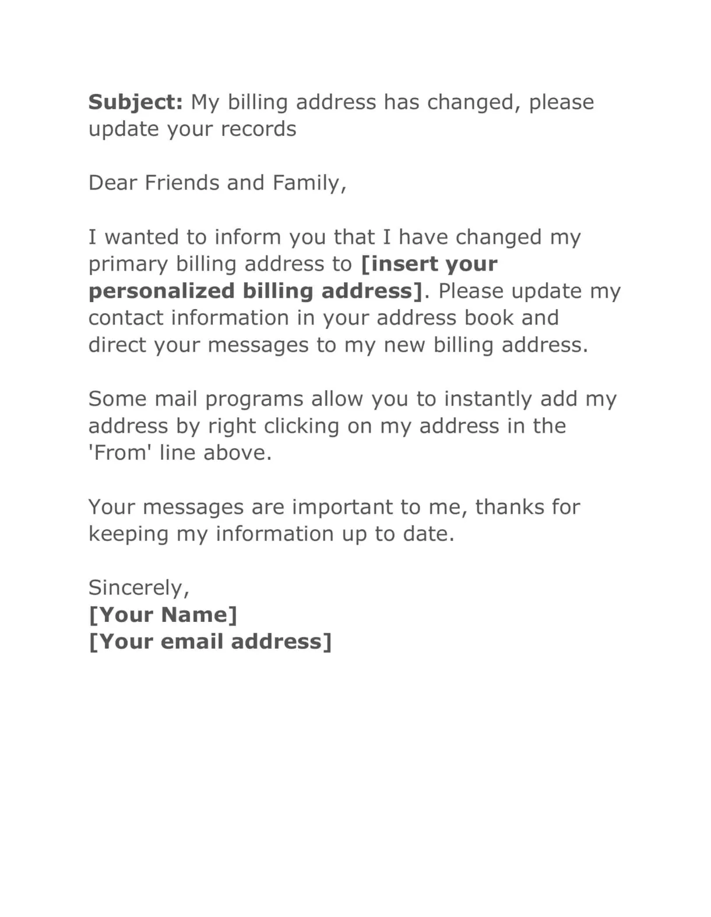Click the word 'changed,' in the subject line
The width and height of the screenshot is (711, 917).
473,102
